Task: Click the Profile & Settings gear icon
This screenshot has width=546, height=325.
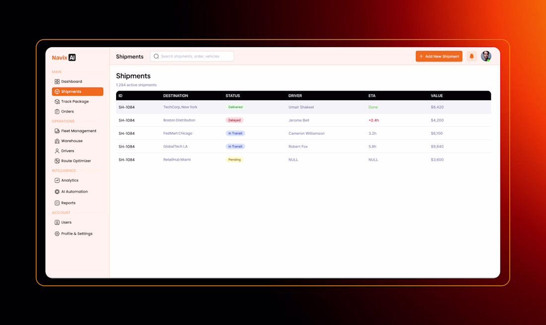Action: pyautogui.click(x=57, y=233)
